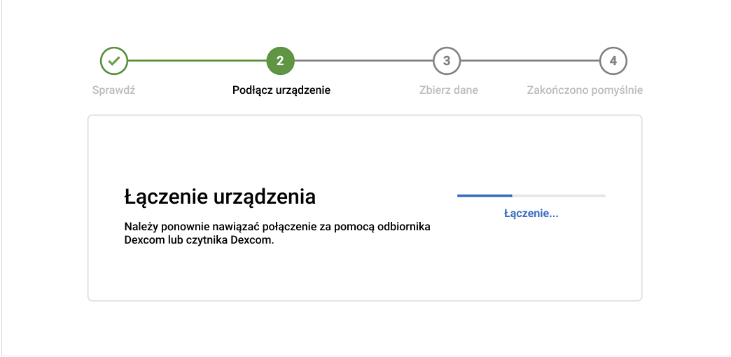Select the Zakończono pomyślnie step label
The width and height of the screenshot is (731, 357).
pos(585,90)
